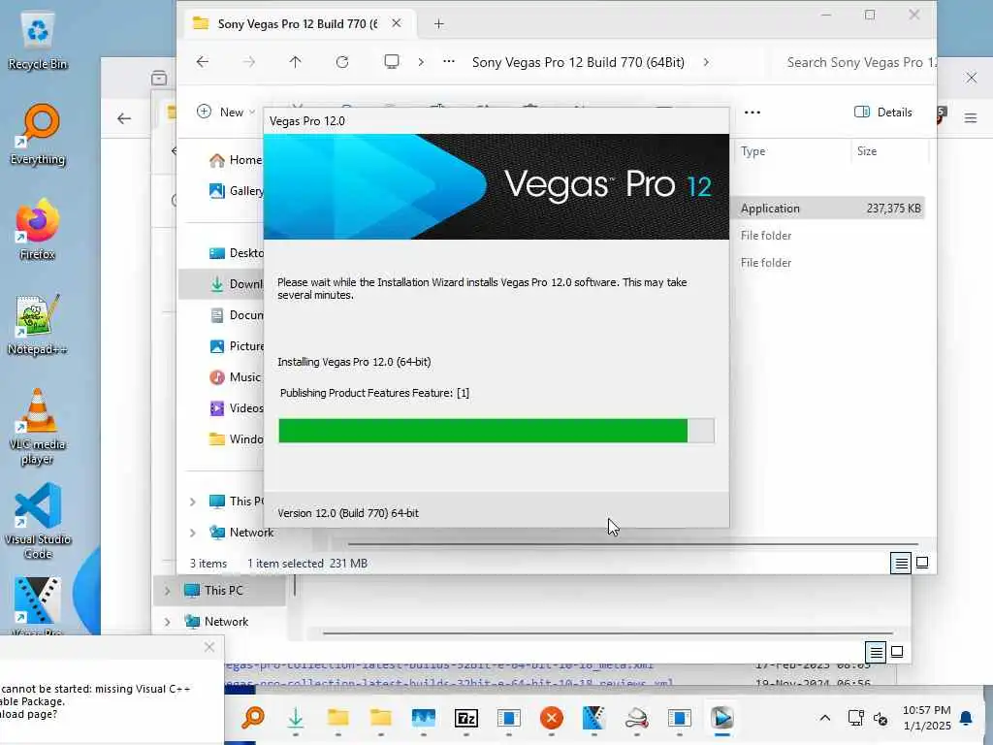Open Visual Studio Code desktop shortcut
993x745 pixels.
pyautogui.click(x=38, y=521)
